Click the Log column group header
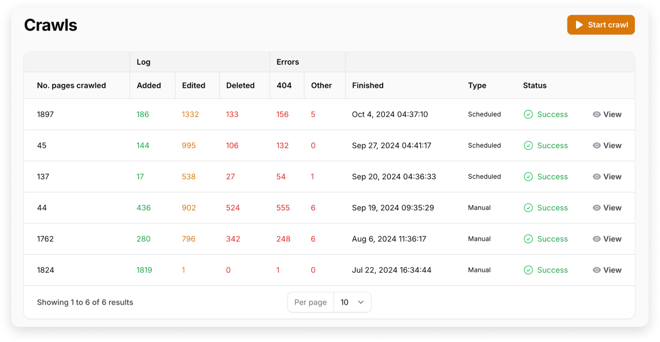660x342 pixels. pyautogui.click(x=143, y=62)
